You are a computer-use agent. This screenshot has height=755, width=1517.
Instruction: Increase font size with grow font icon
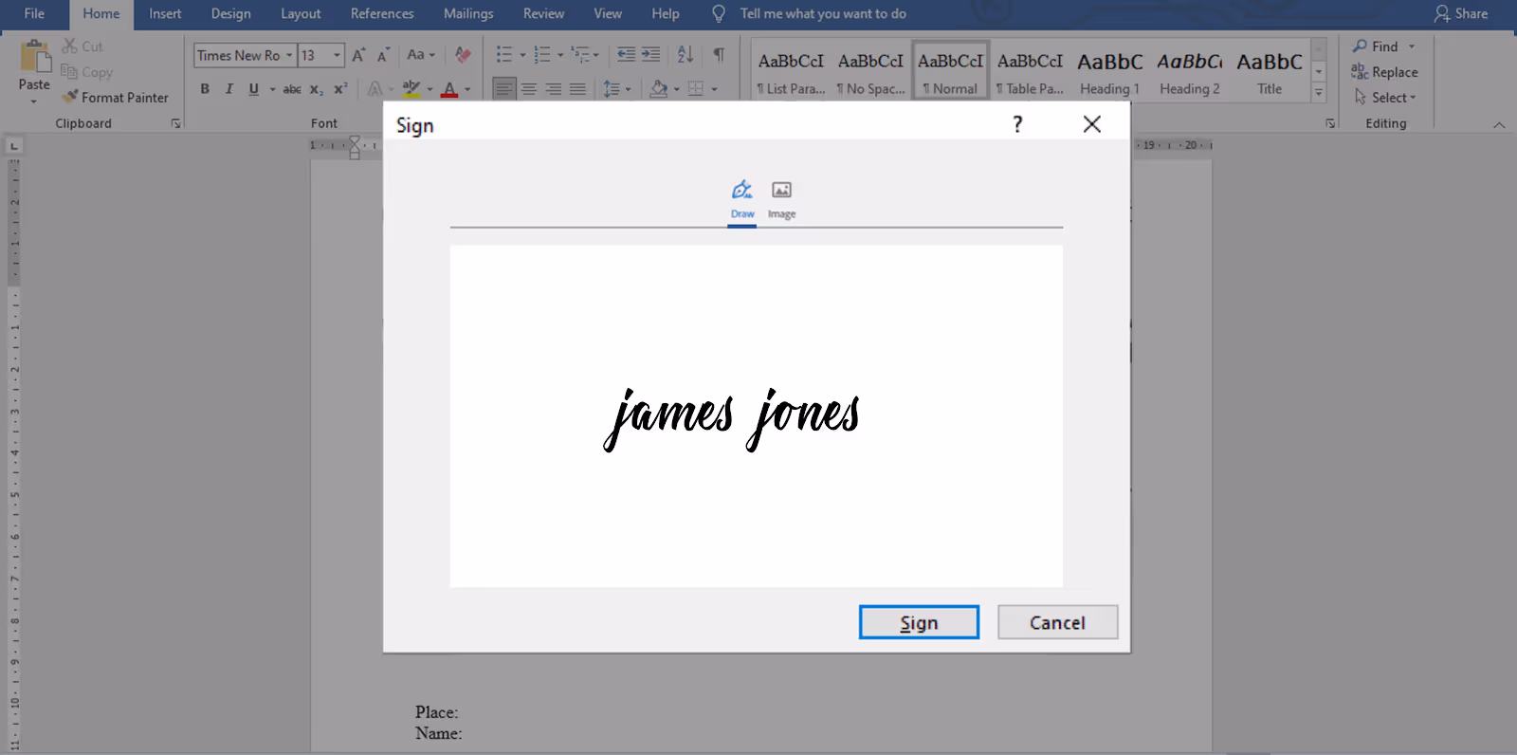click(x=358, y=55)
